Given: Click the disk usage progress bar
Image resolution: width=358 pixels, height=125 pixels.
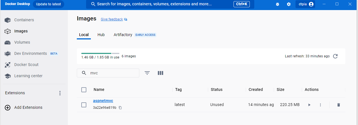Looking at the screenshot, I should tap(100, 53).
